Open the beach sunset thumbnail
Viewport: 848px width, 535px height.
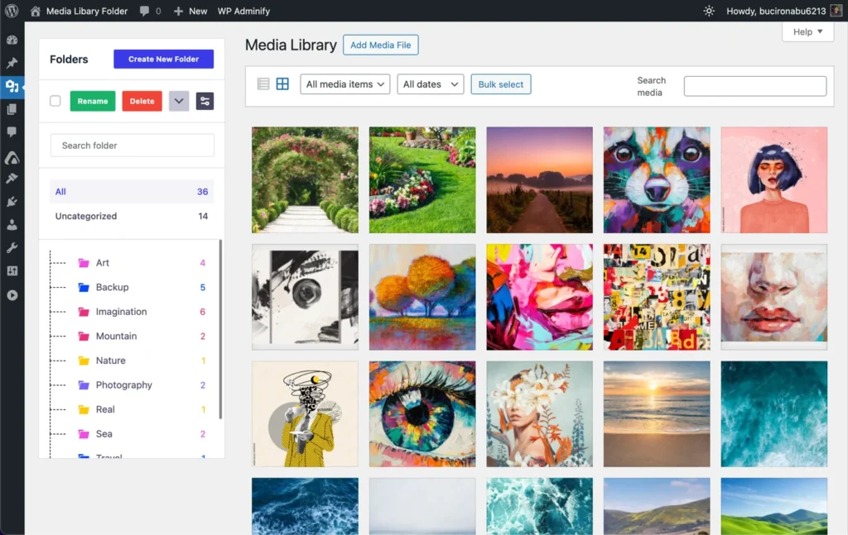click(657, 414)
